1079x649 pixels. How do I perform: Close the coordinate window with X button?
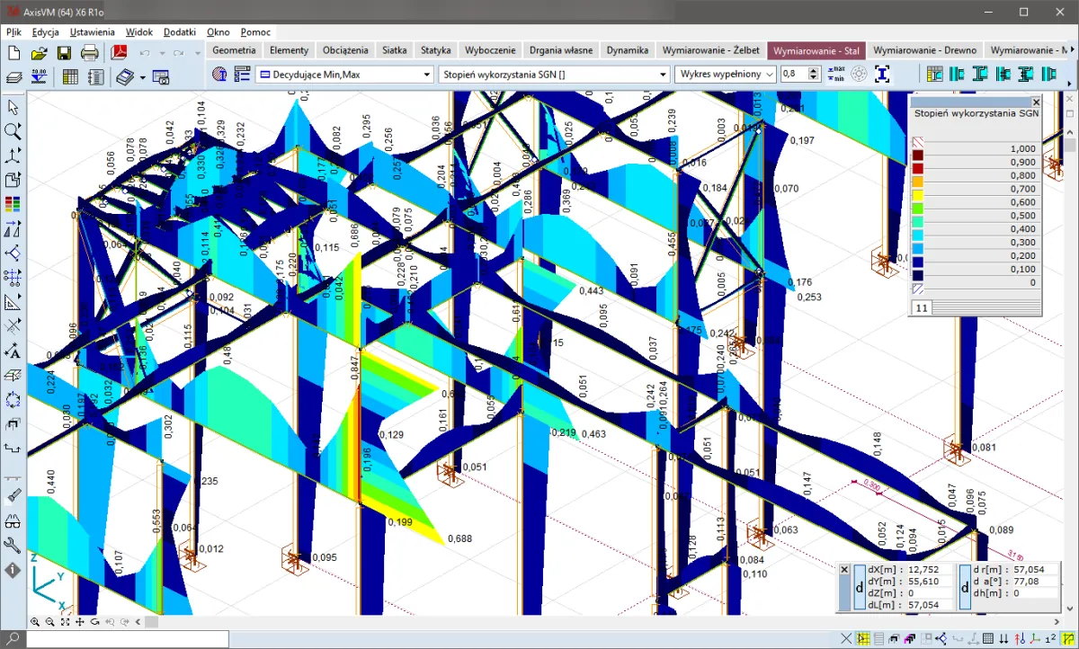click(x=844, y=570)
